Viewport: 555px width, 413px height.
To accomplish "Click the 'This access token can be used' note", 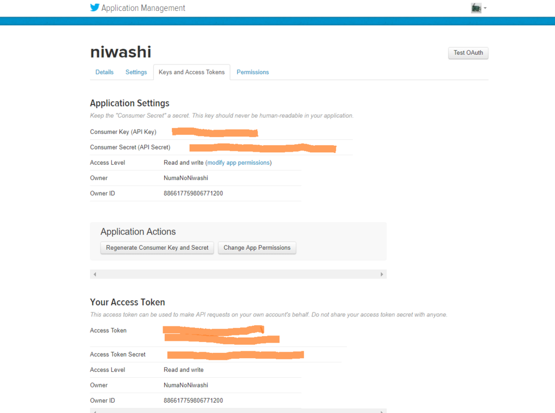I will (x=269, y=314).
